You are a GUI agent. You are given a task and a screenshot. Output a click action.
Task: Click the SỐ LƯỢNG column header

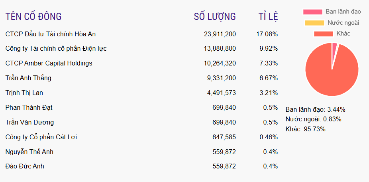tap(215, 17)
